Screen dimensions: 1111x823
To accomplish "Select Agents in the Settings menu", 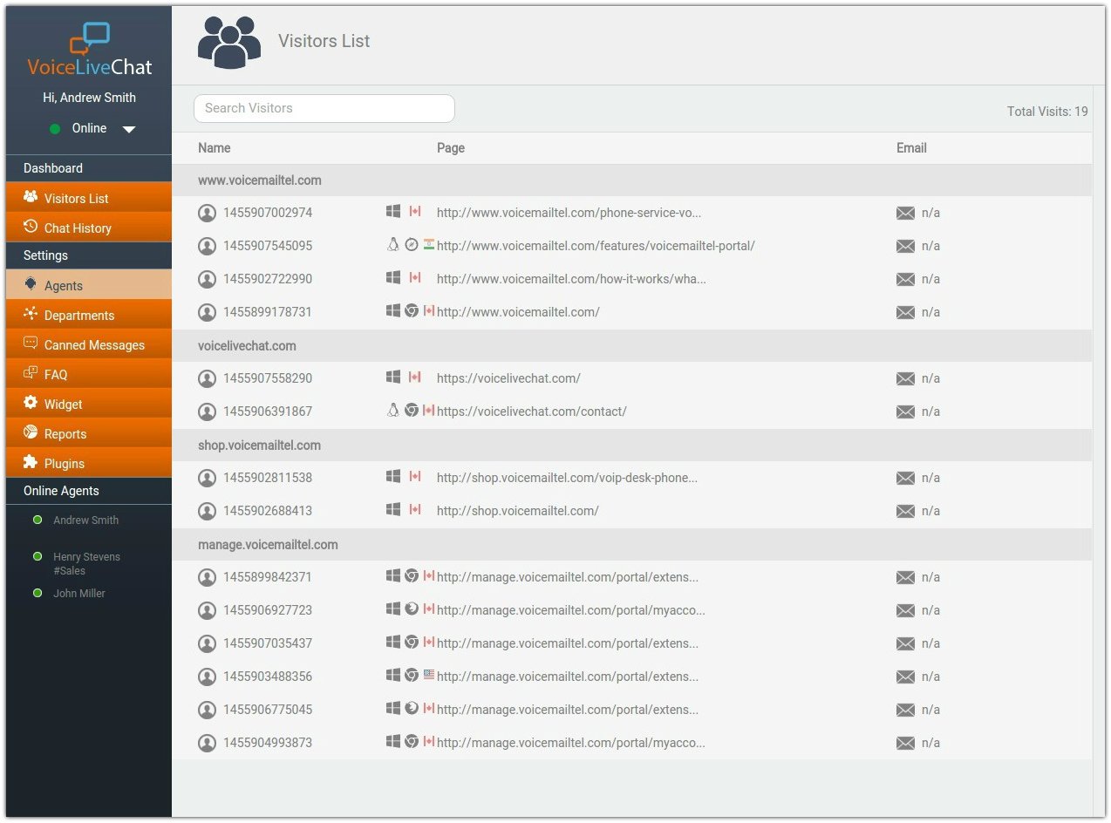I will tap(89, 285).
